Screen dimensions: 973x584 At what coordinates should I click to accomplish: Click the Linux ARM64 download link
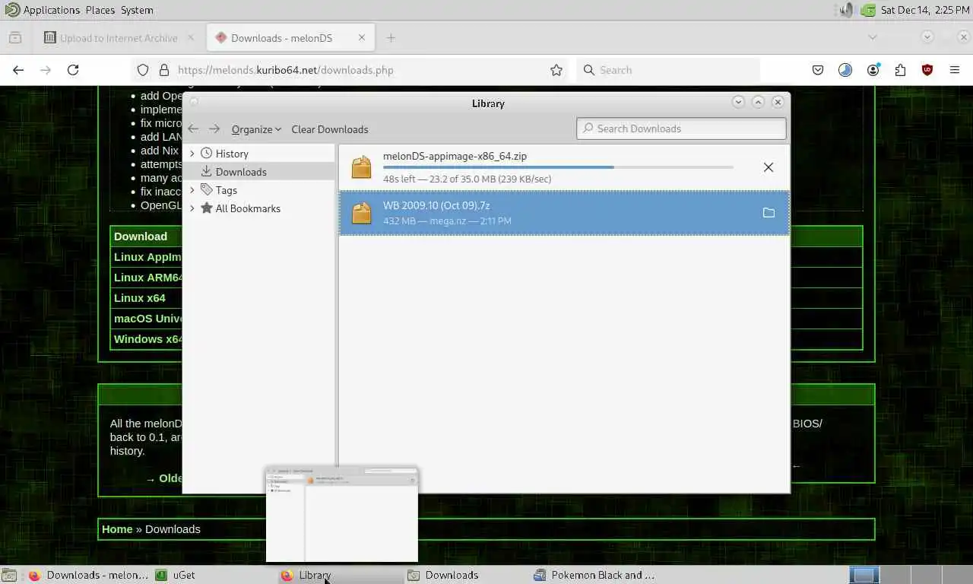[x=148, y=278]
